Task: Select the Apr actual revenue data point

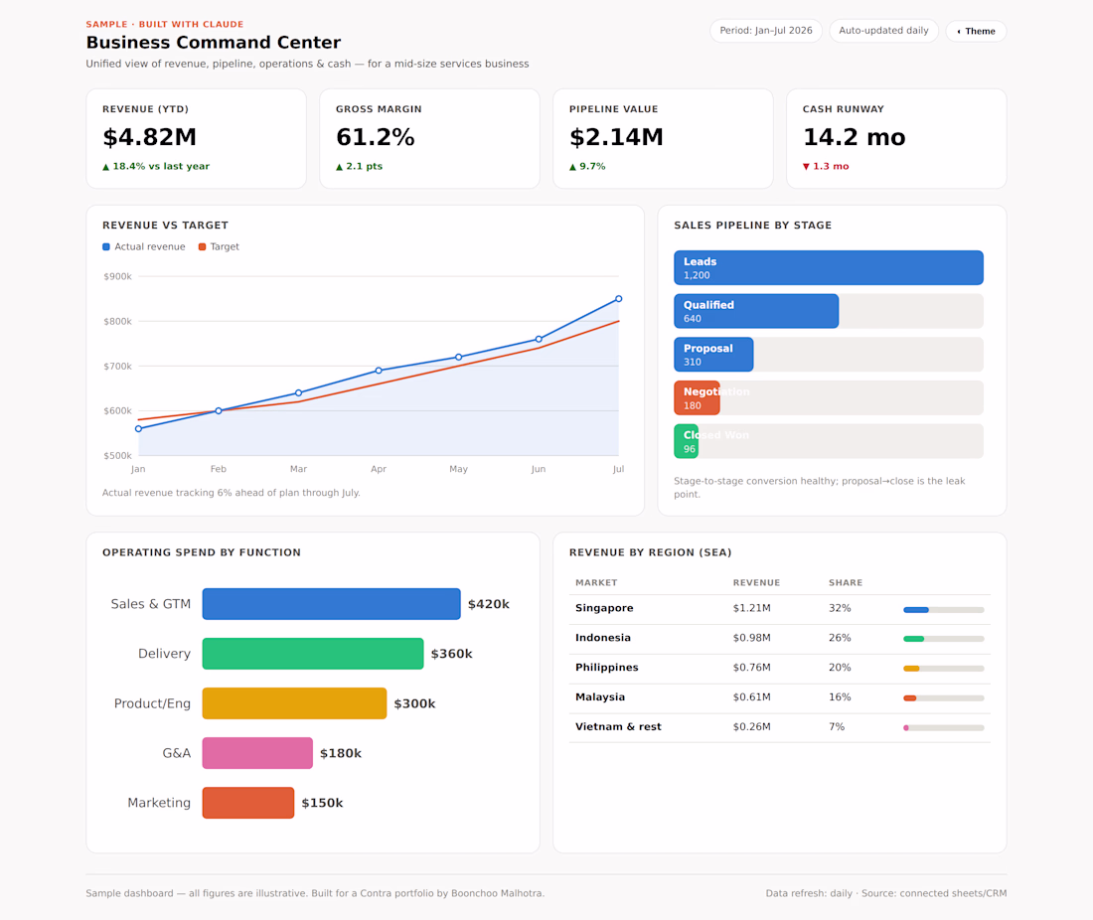Action: [x=379, y=371]
